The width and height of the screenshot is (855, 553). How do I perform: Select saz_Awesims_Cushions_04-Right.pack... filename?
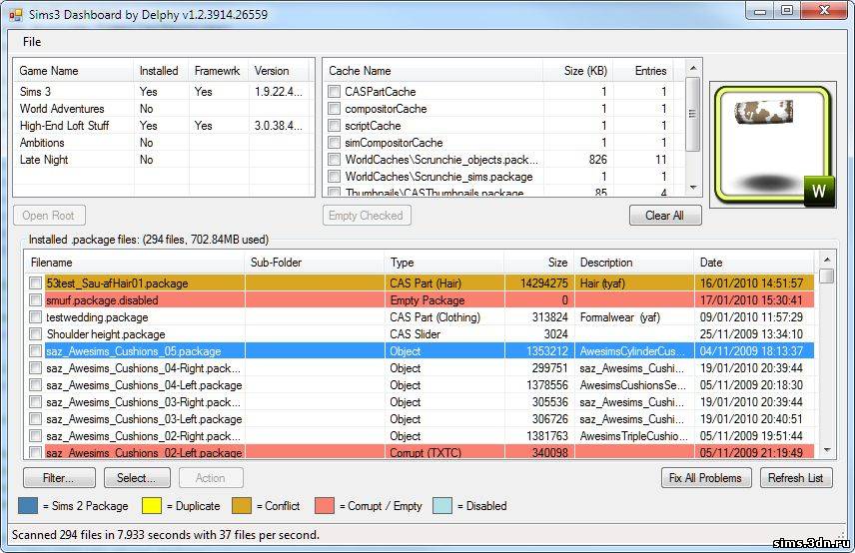(143, 368)
